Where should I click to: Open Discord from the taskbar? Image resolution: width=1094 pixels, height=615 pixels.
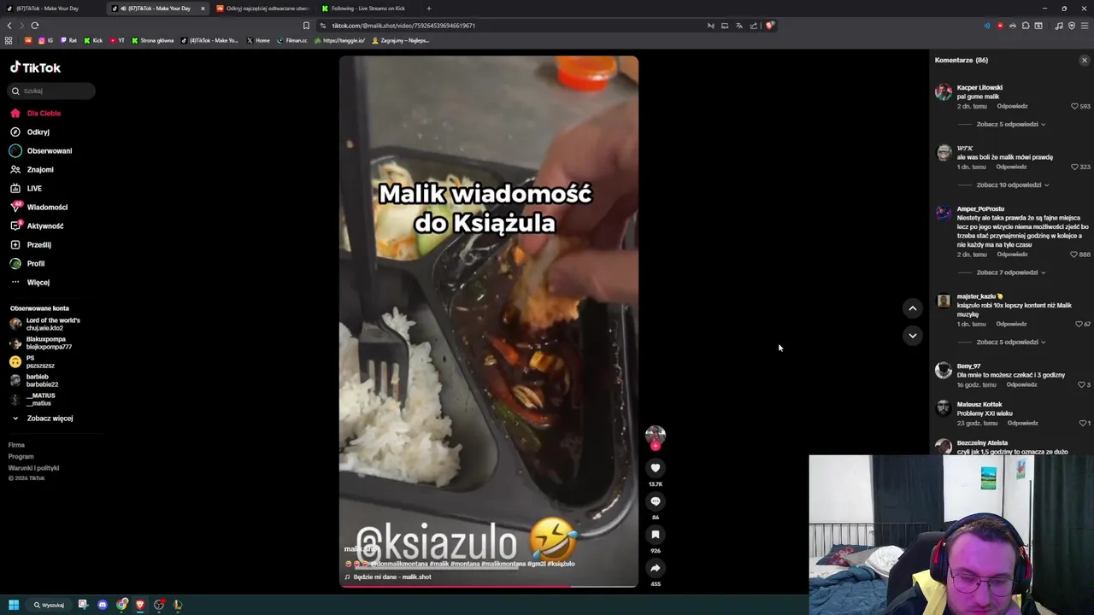103,605
